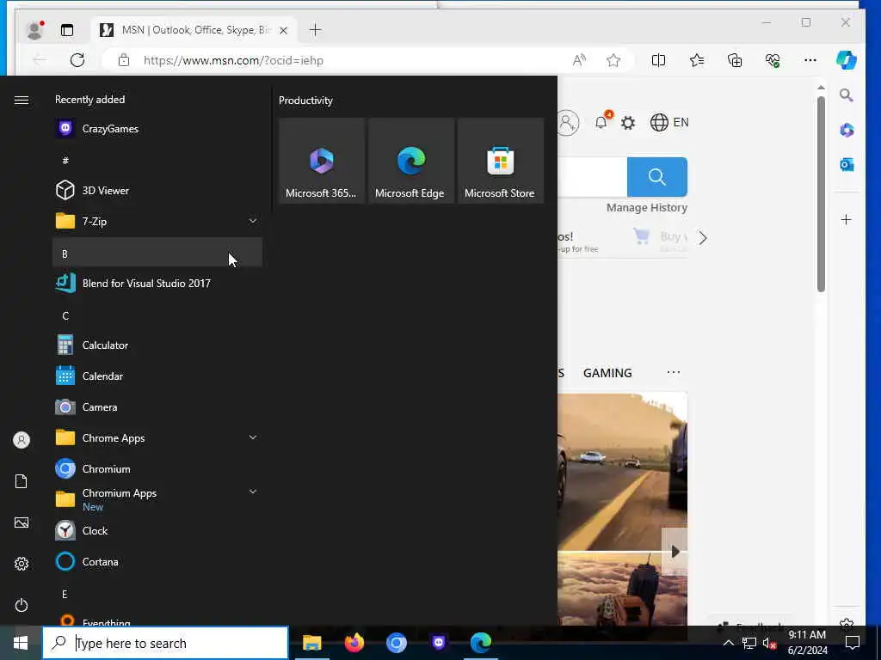Open Edge tab actions menu
The width and height of the screenshot is (881, 660).
[x=67, y=30]
